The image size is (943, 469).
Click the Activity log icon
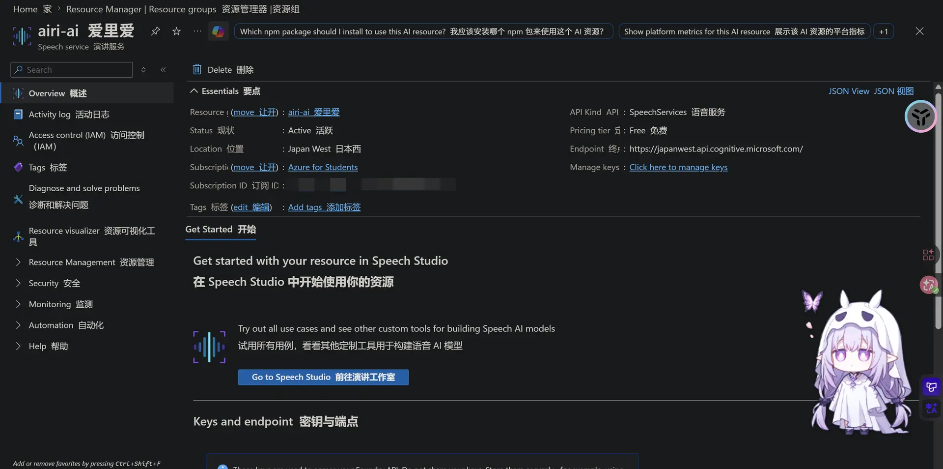18,115
